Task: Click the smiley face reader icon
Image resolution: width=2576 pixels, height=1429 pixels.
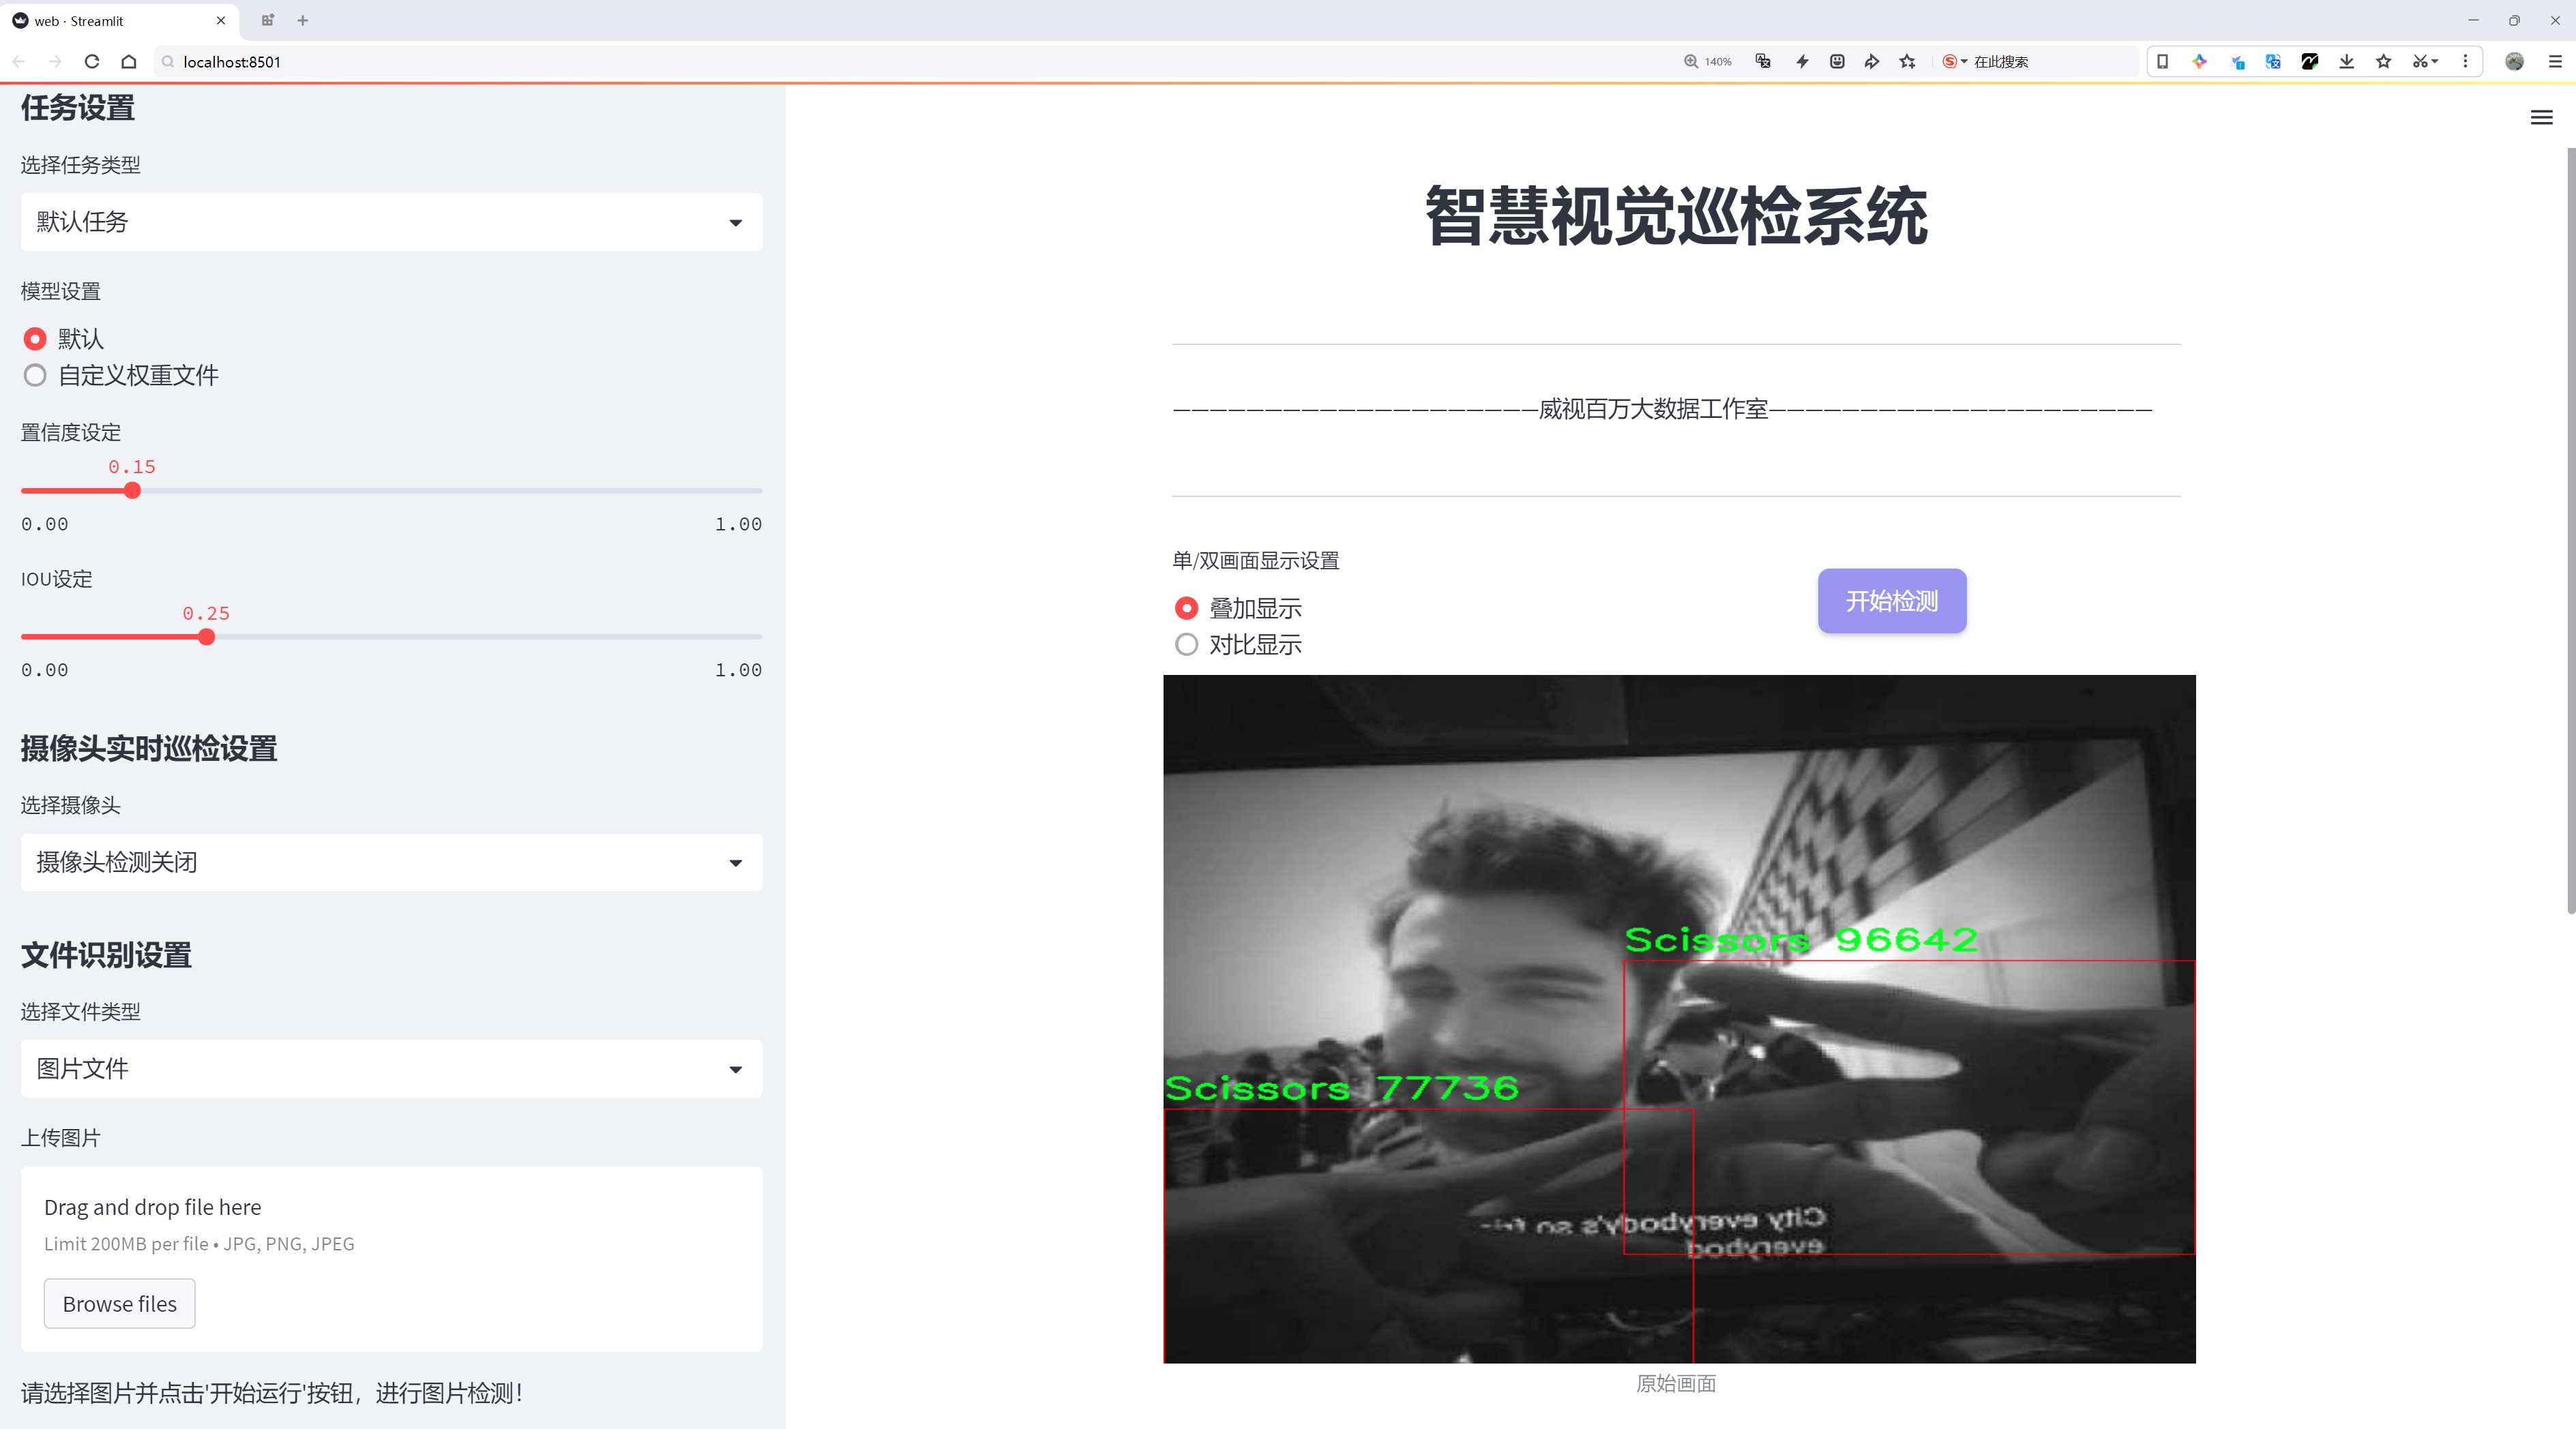Action: [1837, 62]
